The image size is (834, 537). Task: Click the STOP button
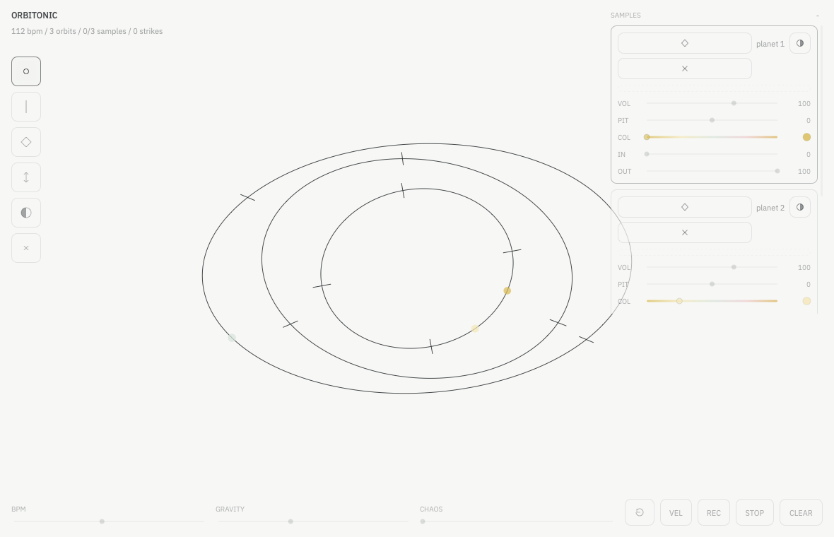755,512
